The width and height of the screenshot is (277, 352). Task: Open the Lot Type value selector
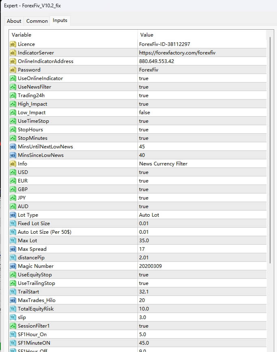(183, 215)
